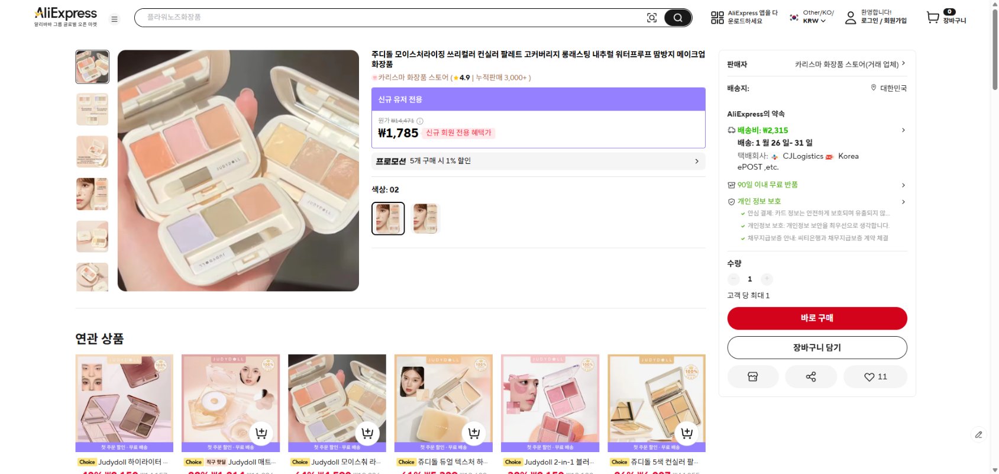
Task: Visit seller store via the store icon button
Action: click(753, 376)
